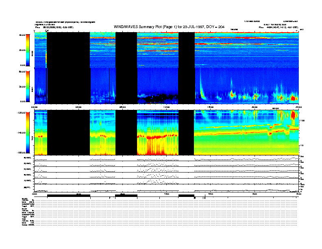Viewport: 322px width, 249px height.
Task: Click the 20:00 time label under RAD1 panel
Action: pos(255,107)
